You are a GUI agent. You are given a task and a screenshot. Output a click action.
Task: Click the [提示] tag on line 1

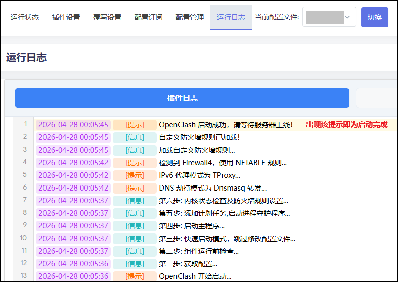pos(135,125)
